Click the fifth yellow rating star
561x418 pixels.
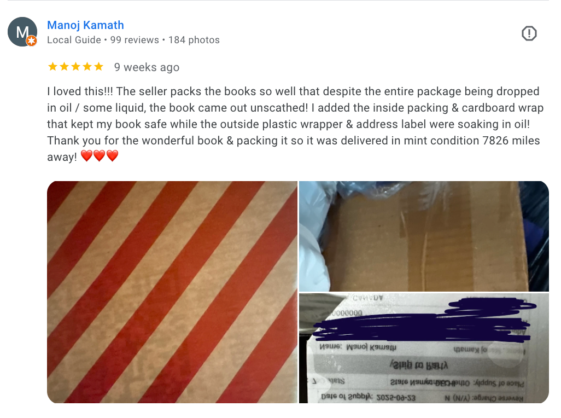point(99,67)
